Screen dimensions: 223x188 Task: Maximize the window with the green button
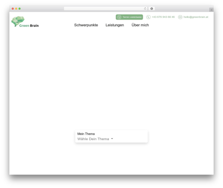click(x=20, y=9)
